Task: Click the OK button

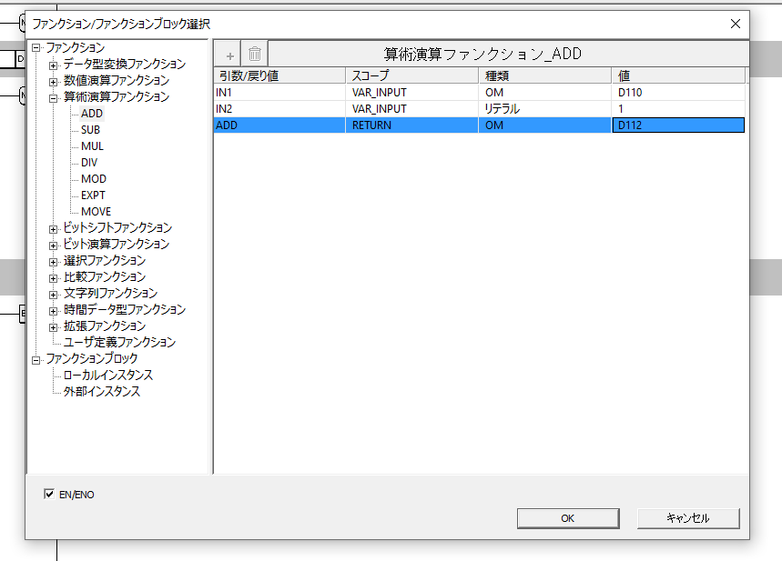Action: pos(567,518)
